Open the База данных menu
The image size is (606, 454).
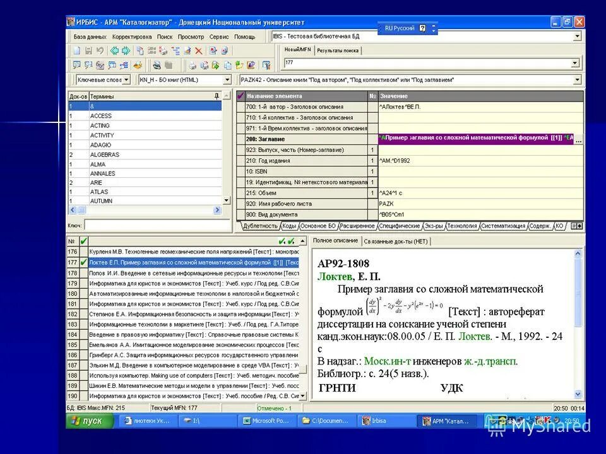coord(90,37)
